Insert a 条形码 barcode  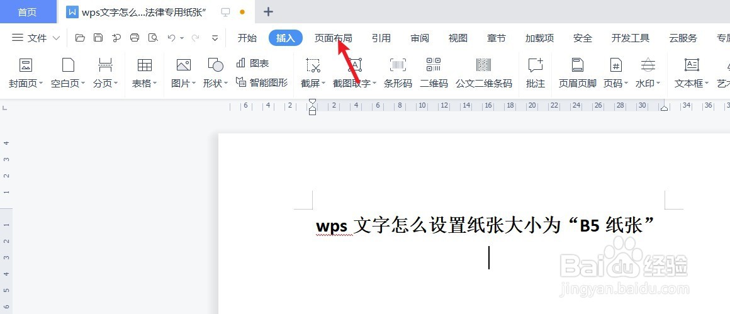click(x=398, y=65)
